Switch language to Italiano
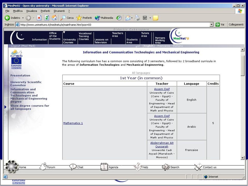Screen dimensions: 248x186 click(x=178, y=46)
